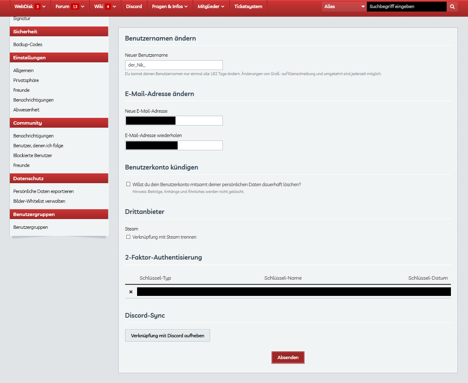This screenshot has height=383, width=468.
Task: Expand the Mitglieder dropdown menu
Action: point(211,7)
